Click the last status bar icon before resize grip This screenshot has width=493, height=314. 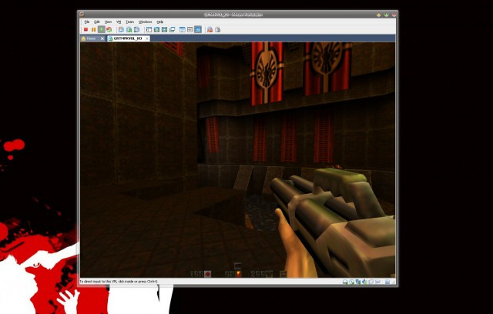387,282
